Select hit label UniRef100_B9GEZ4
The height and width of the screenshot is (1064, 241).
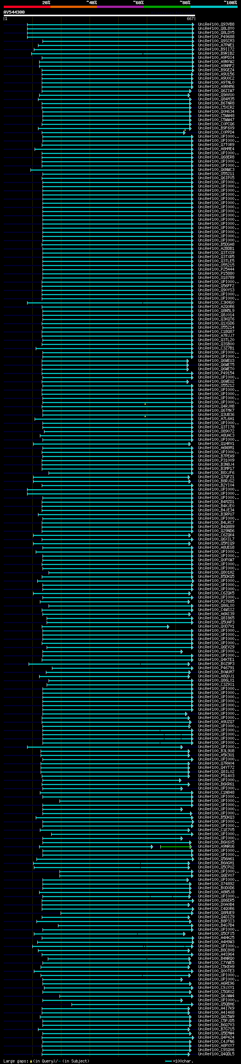coord(216,70)
